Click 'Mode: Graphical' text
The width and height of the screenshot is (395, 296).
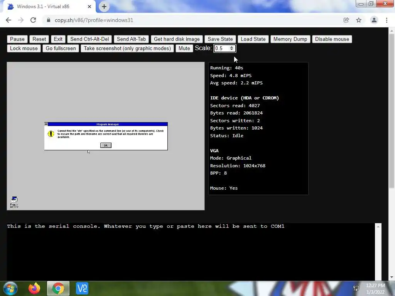(x=231, y=158)
